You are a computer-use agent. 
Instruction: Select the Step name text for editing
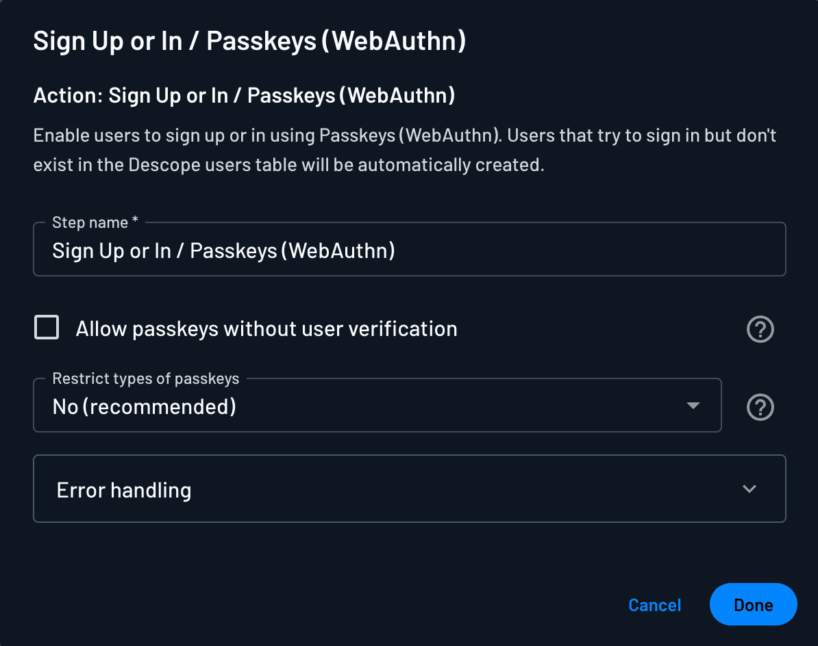tap(223, 250)
